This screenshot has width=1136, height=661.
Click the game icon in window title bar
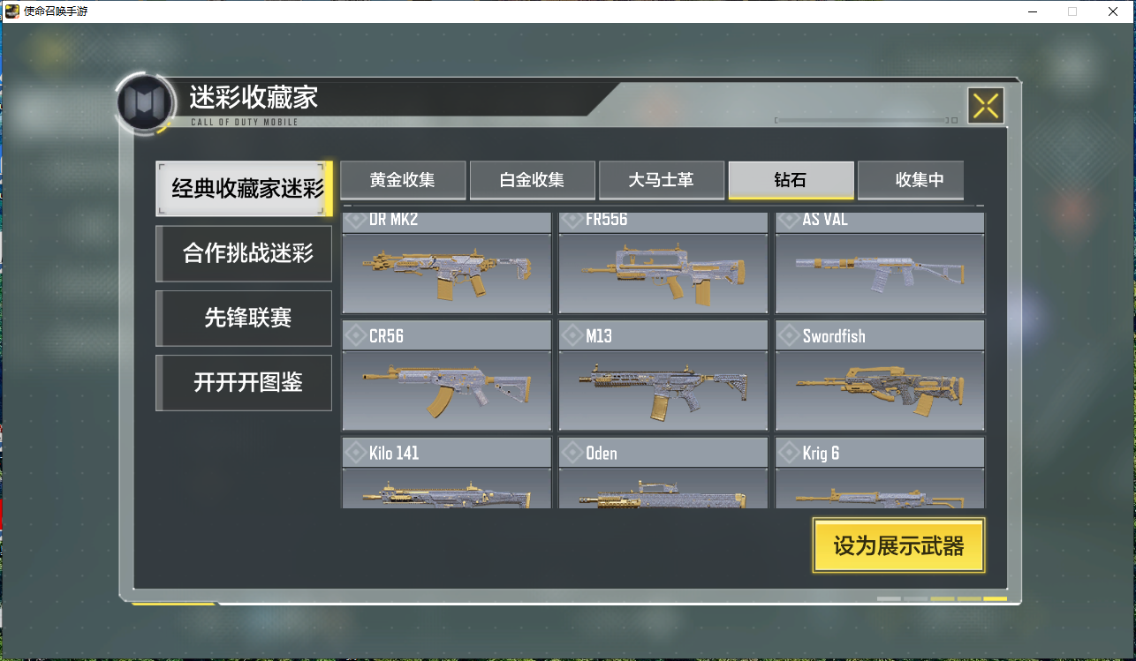[12, 11]
